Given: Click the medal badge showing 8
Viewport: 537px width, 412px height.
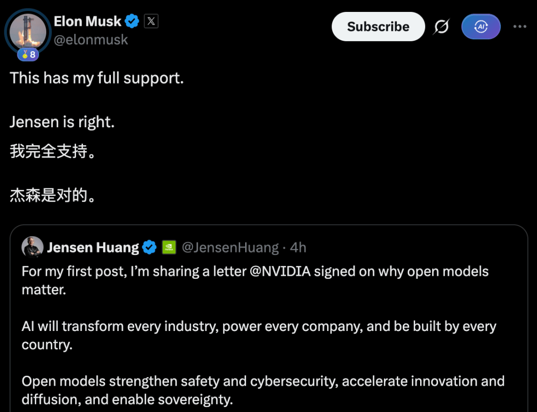Looking at the screenshot, I should 28,54.
